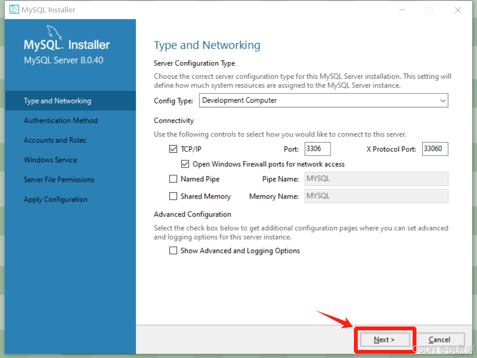Select Type and Networking step
This screenshot has height=358, width=477.
(x=70, y=101)
